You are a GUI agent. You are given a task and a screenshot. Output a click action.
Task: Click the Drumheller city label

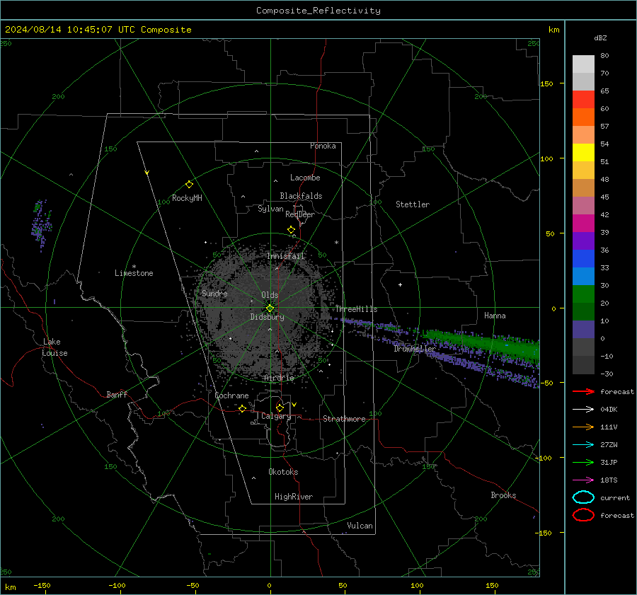pos(415,349)
